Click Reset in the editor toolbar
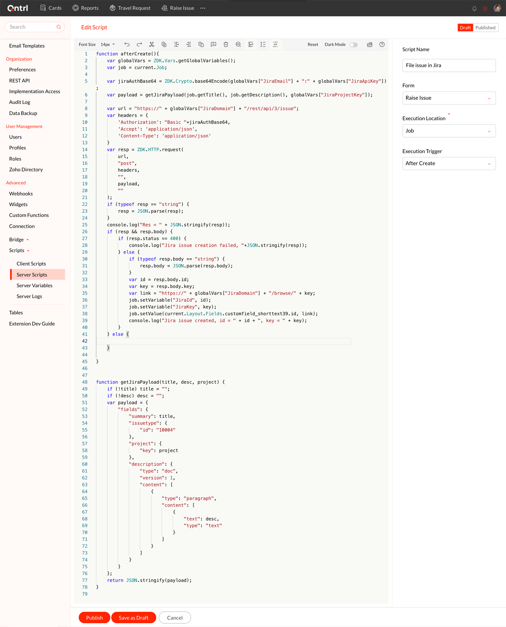The width and height of the screenshot is (506, 627). (313, 45)
